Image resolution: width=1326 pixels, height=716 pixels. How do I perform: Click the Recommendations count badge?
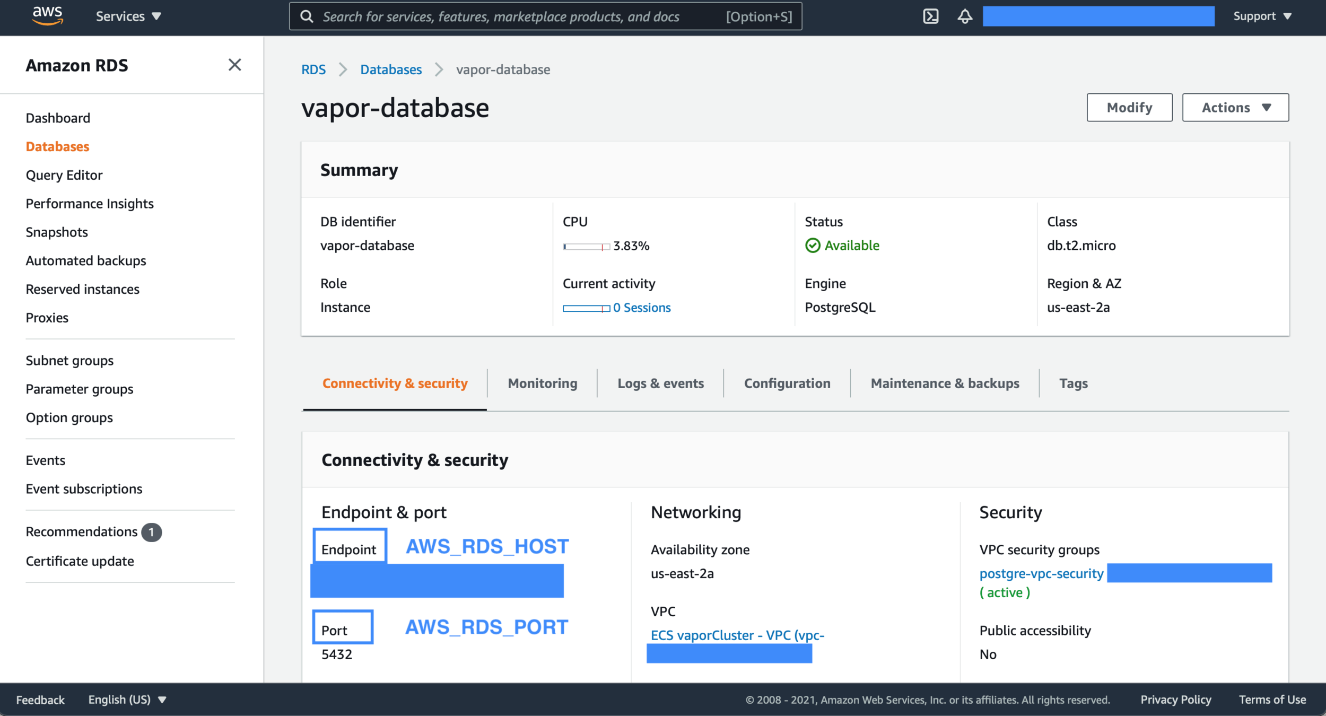(x=152, y=532)
